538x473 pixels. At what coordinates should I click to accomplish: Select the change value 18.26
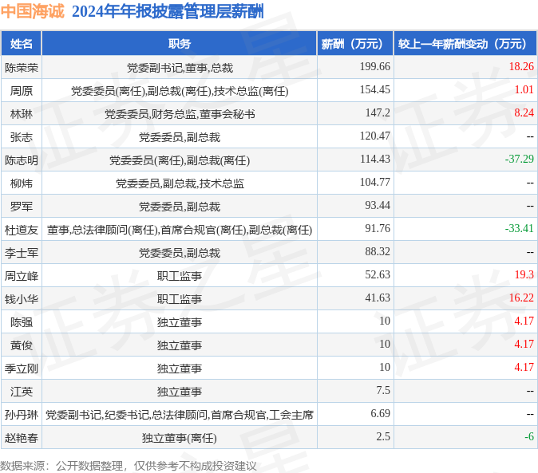[521, 66]
